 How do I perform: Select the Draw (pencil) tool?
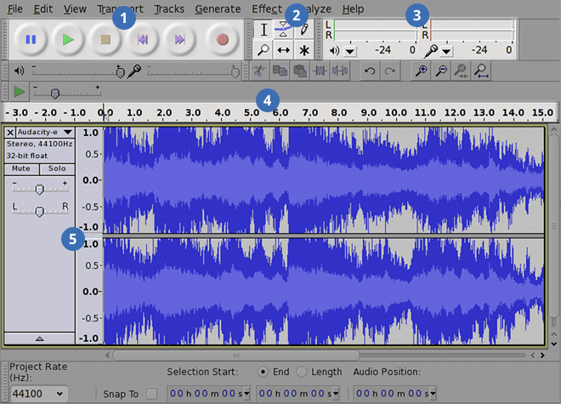(x=303, y=30)
